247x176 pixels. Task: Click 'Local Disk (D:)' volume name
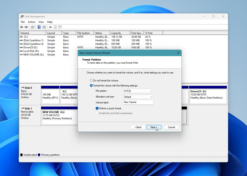31,51
